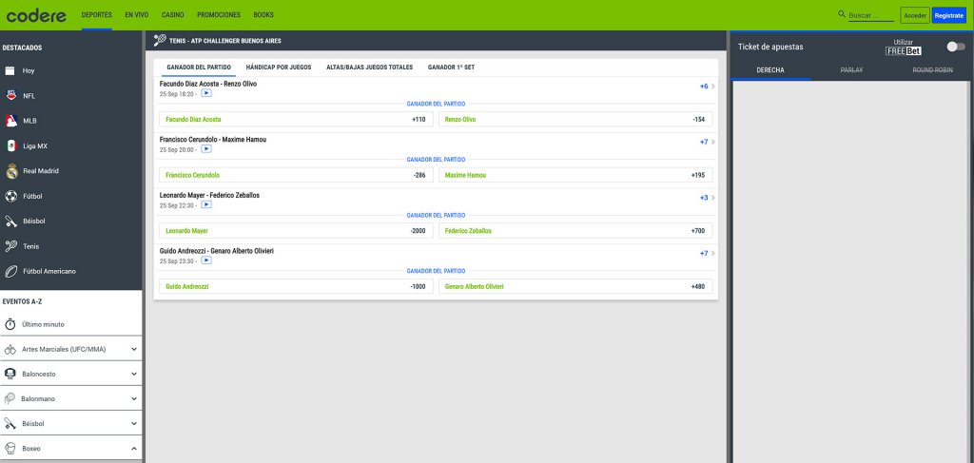This screenshot has height=463, width=974.
Task: Open the BOOKS menu
Action: point(263,15)
